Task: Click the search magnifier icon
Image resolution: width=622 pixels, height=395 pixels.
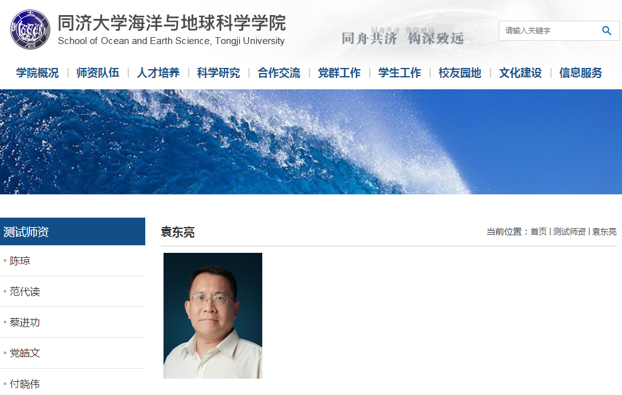Action: click(x=606, y=31)
